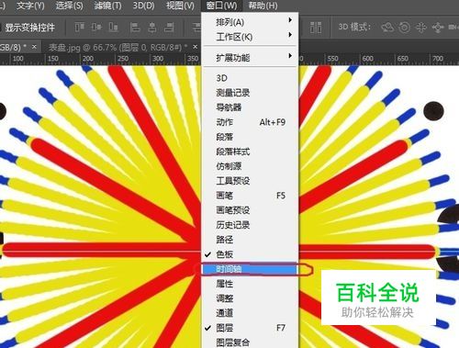Screen dimensions: 459x348
Task: Click the align vertical centers icon
Action: coord(96,28)
